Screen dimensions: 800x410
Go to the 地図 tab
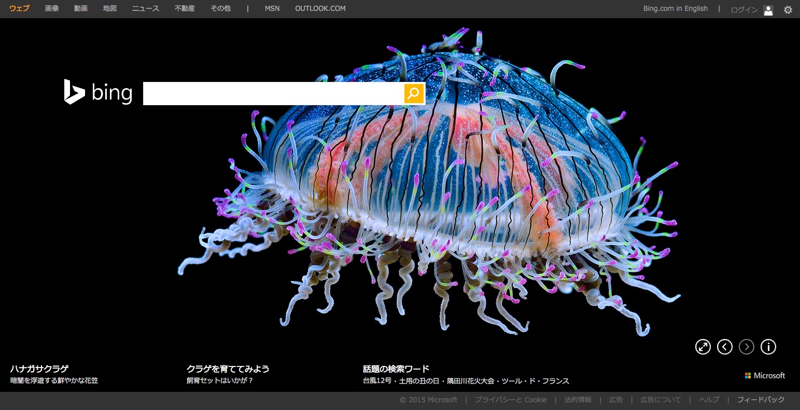coord(110,9)
